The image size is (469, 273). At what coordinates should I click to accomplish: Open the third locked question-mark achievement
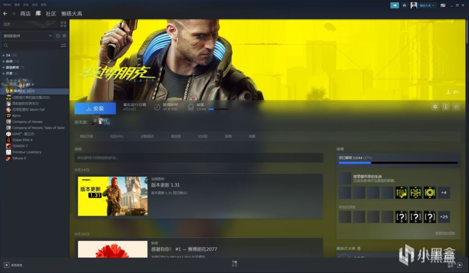point(430,217)
